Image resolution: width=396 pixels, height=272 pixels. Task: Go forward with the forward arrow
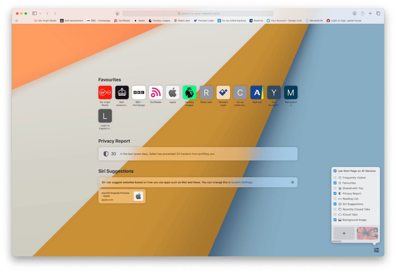pos(55,13)
